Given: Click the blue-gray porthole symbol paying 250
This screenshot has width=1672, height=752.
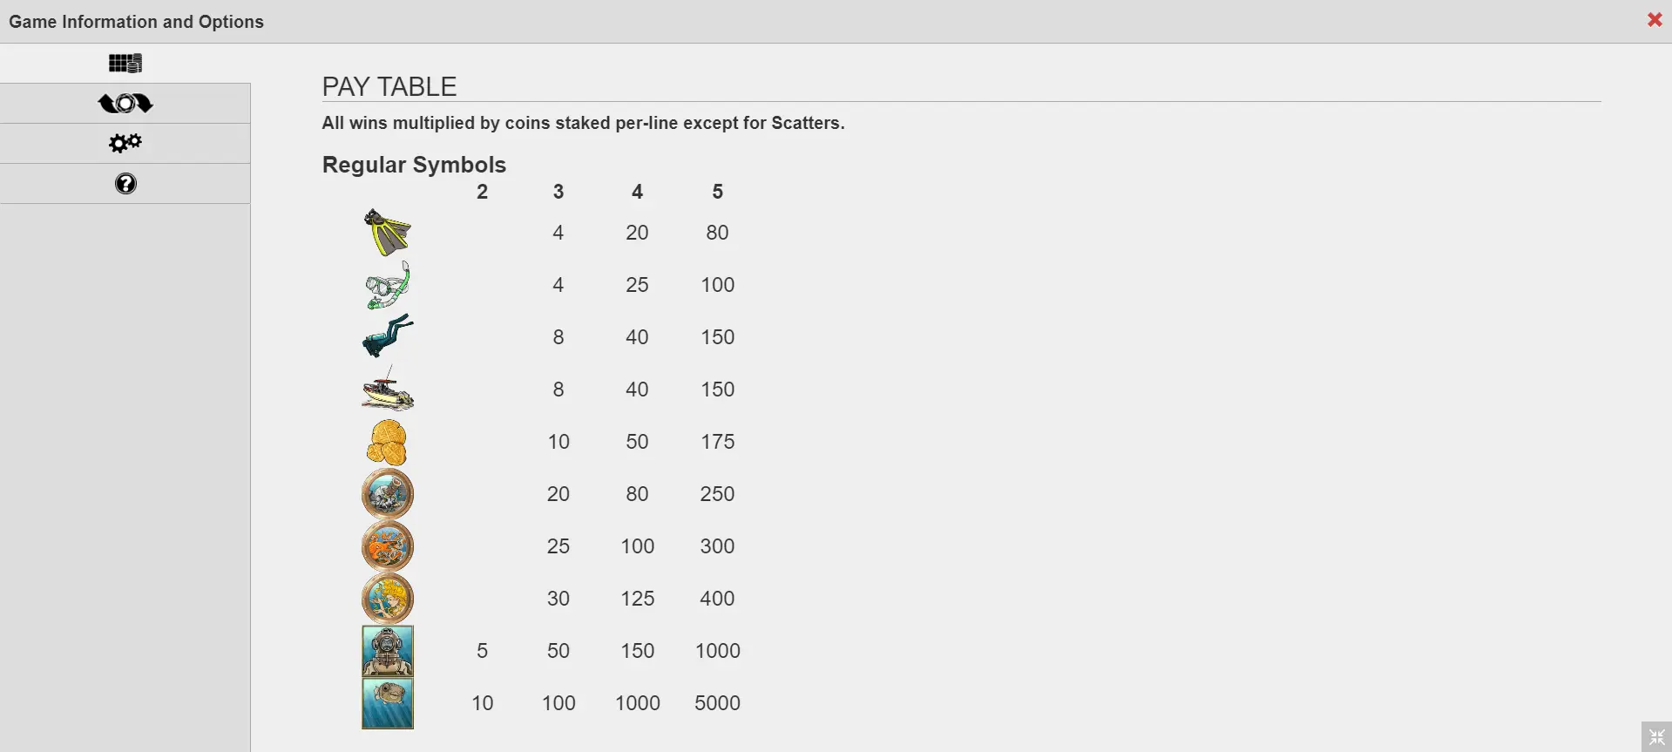Looking at the screenshot, I should pos(387,494).
